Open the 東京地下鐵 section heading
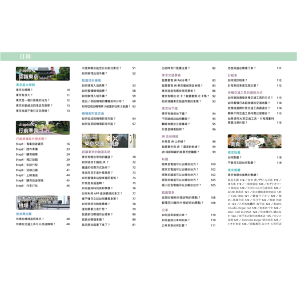297x285 pixels. (170, 108)
